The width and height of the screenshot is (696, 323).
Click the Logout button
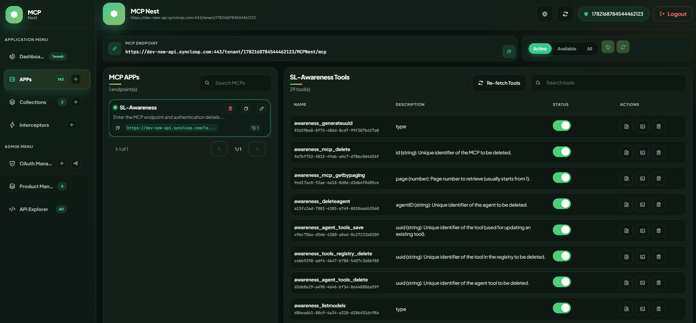click(x=673, y=14)
